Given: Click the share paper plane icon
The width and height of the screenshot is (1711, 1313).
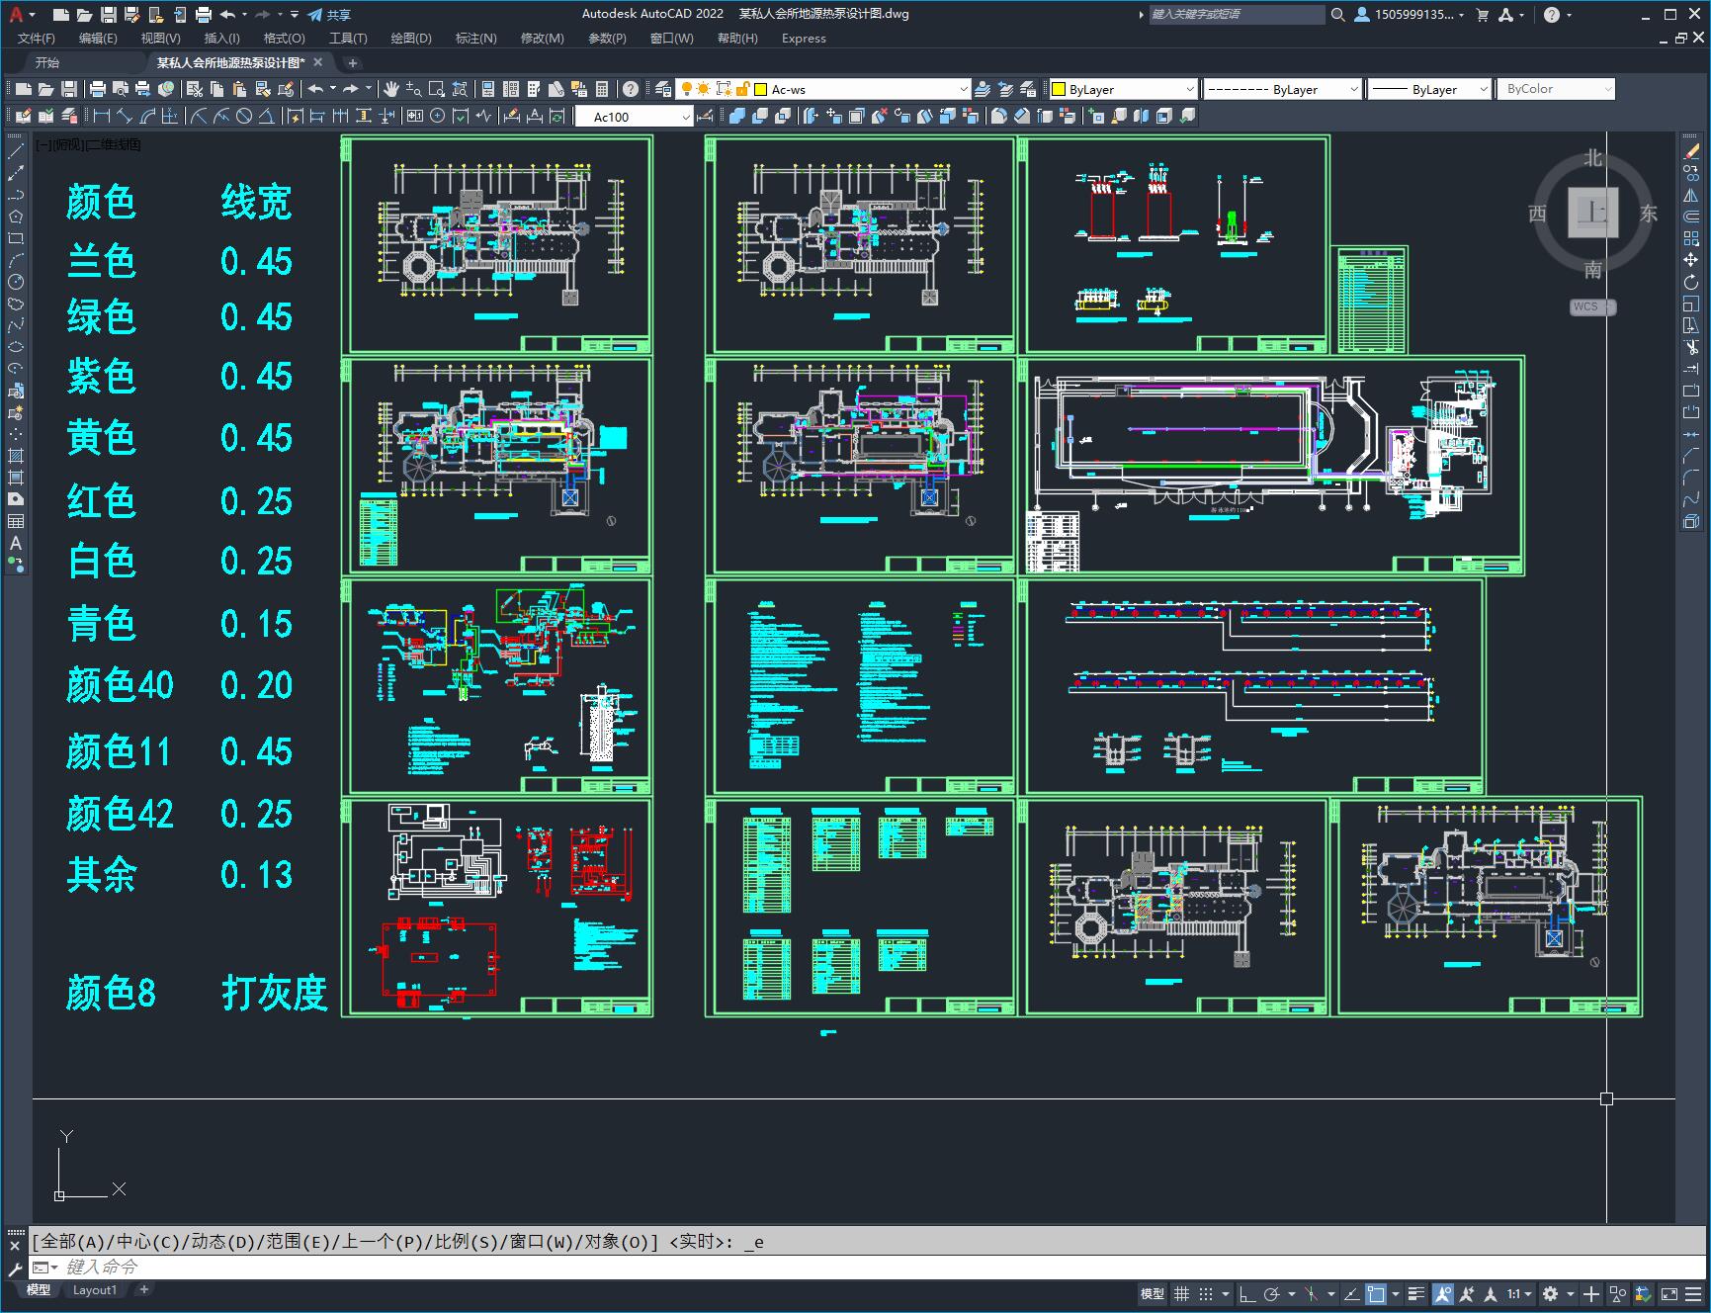Looking at the screenshot, I should click(x=315, y=15).
